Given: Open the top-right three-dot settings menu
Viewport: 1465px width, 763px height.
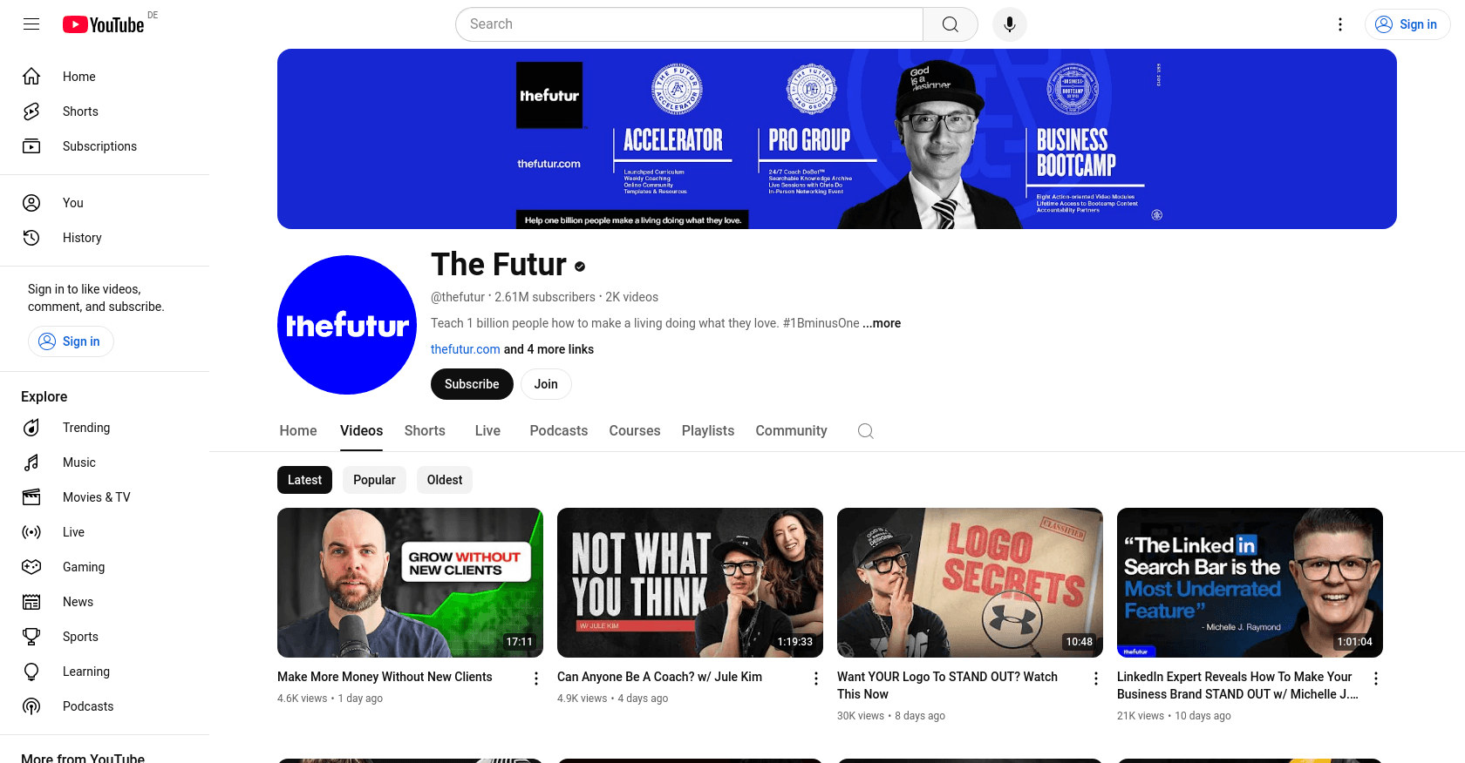Looking at the screenshot, I should coord(1340,24).
